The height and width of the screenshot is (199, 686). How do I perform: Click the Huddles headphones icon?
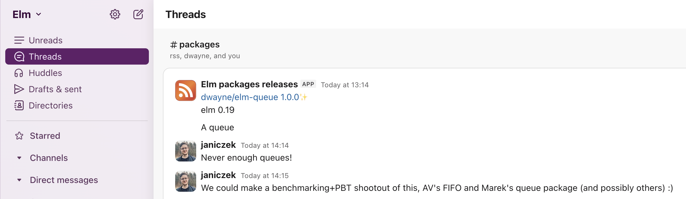pyautogui.click(x=19, y=73)
